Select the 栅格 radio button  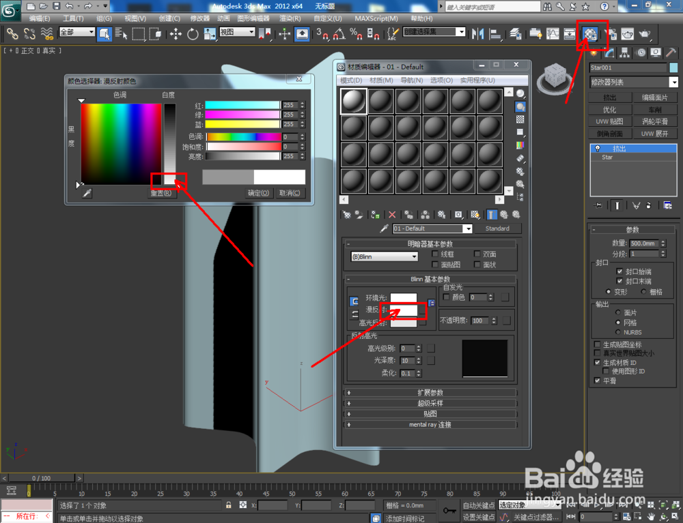click(x=643, y=292)
